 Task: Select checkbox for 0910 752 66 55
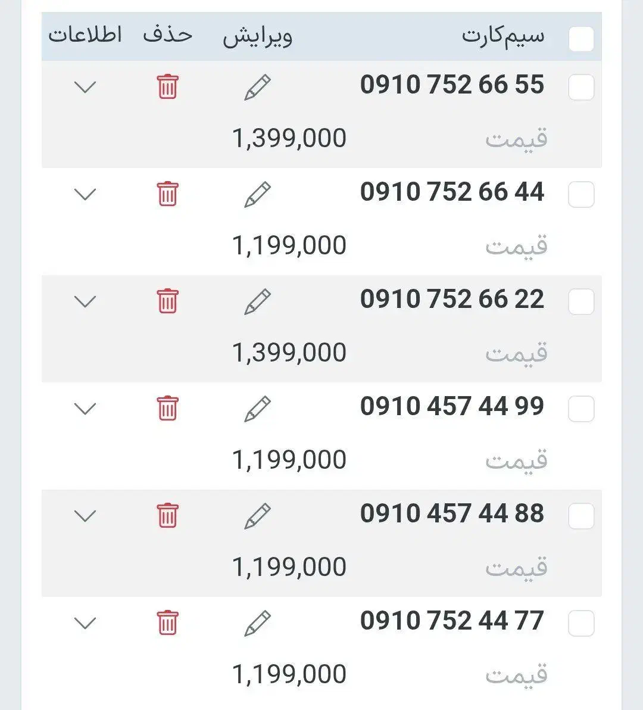(x=581, y=88)
